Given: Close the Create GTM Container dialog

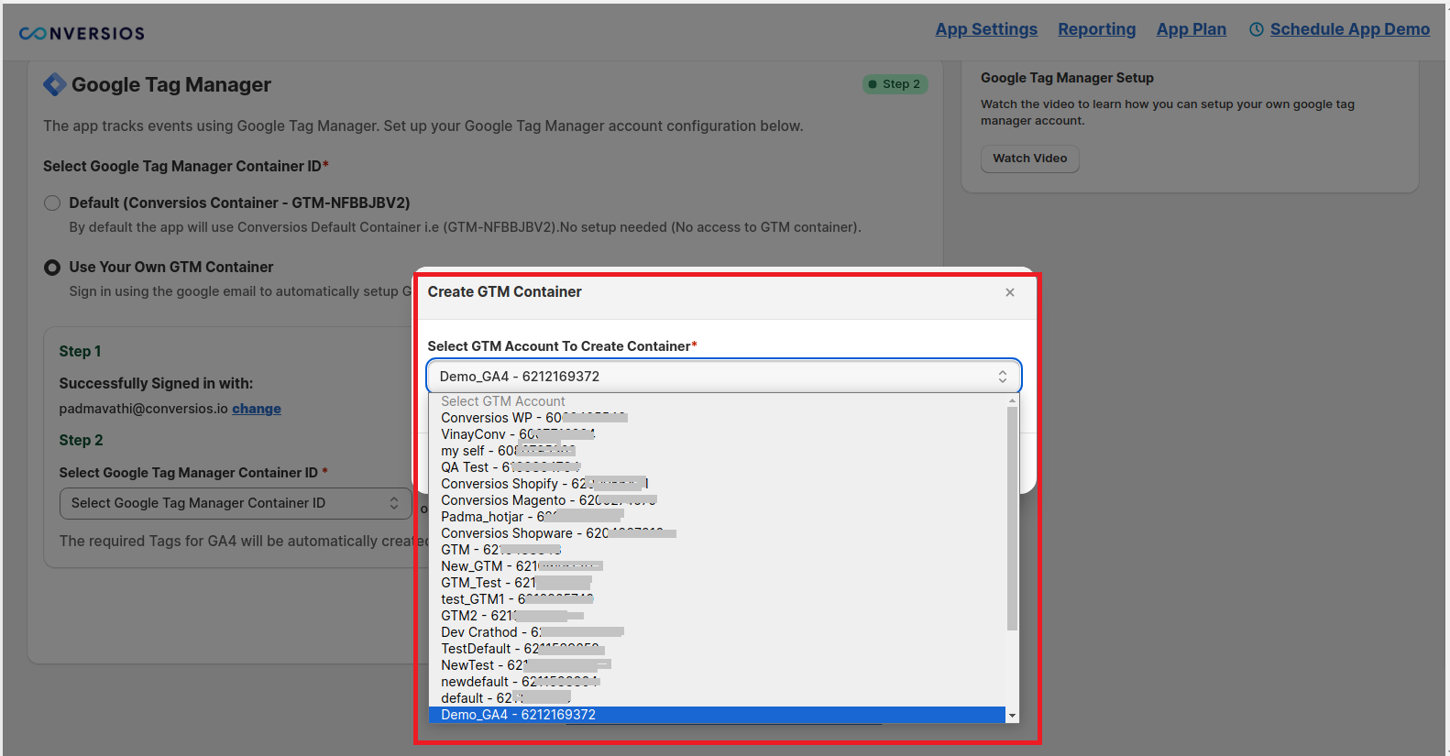Looking at the screenshot, I should pos(1010,292).
